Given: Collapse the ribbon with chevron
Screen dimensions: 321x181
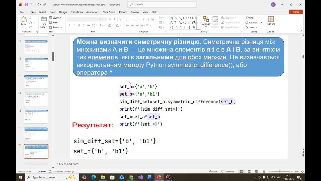Looking at the screenshot, I should click(301, 31).
